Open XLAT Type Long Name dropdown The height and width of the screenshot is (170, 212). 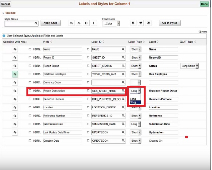coord(189,66)
